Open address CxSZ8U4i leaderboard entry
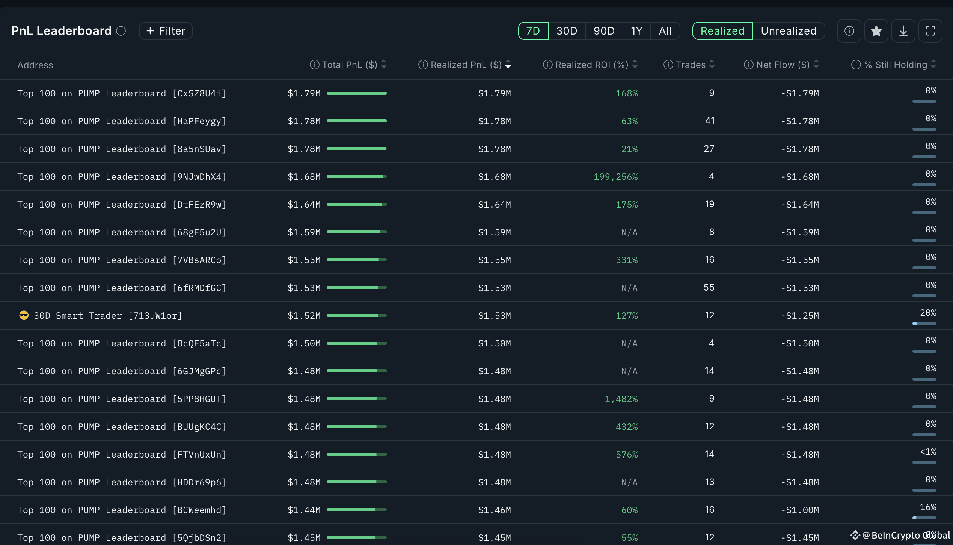Viewport: 953px width, 545px height. click(122, 93)
